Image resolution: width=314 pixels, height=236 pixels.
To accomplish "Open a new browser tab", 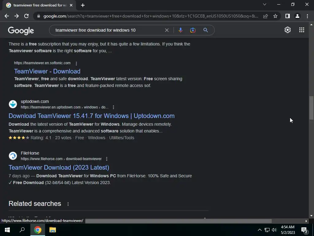I will [83, 5].
